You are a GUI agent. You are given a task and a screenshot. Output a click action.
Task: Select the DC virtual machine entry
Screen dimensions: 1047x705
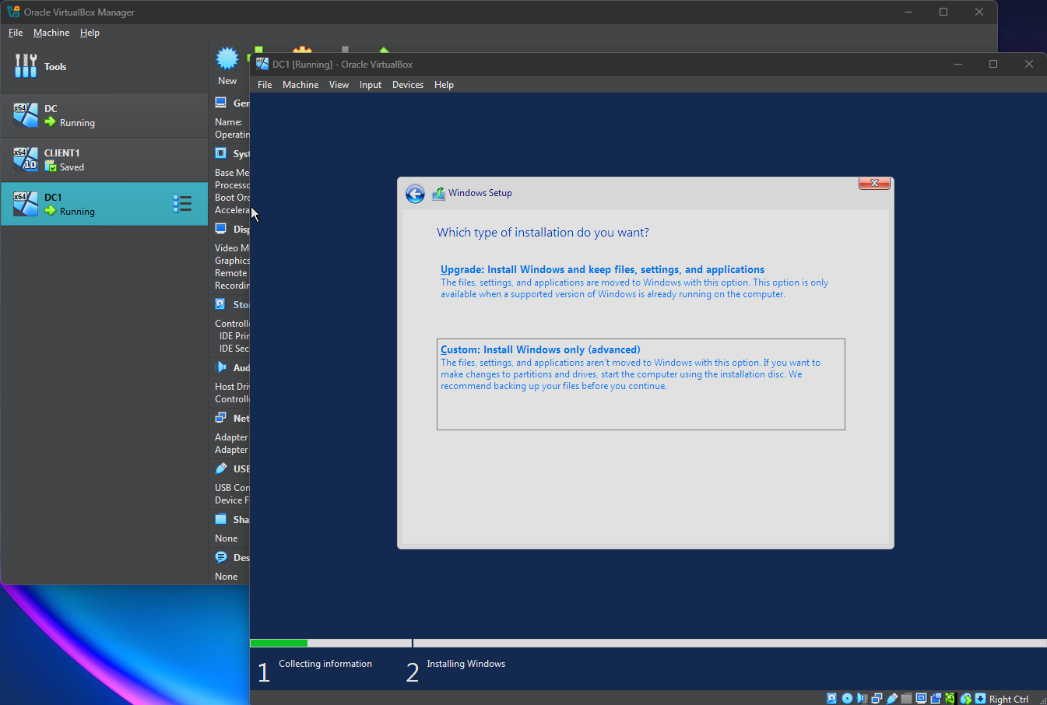[104, 115]
